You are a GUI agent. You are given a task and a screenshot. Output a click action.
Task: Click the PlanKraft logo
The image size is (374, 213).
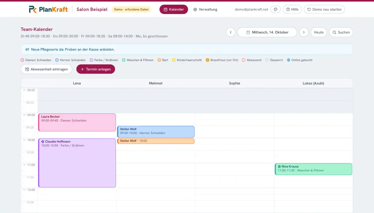click(48, 9)
